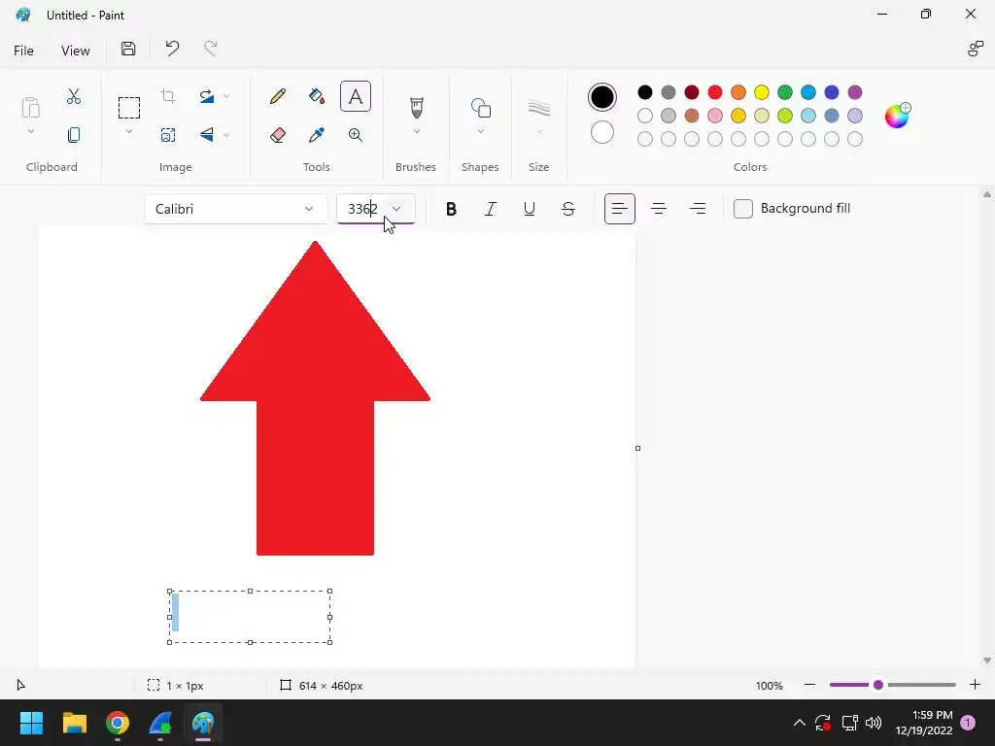Adjust the zoom slider handle
Viewport: 995px width, 746px height.
pos(878,685)
